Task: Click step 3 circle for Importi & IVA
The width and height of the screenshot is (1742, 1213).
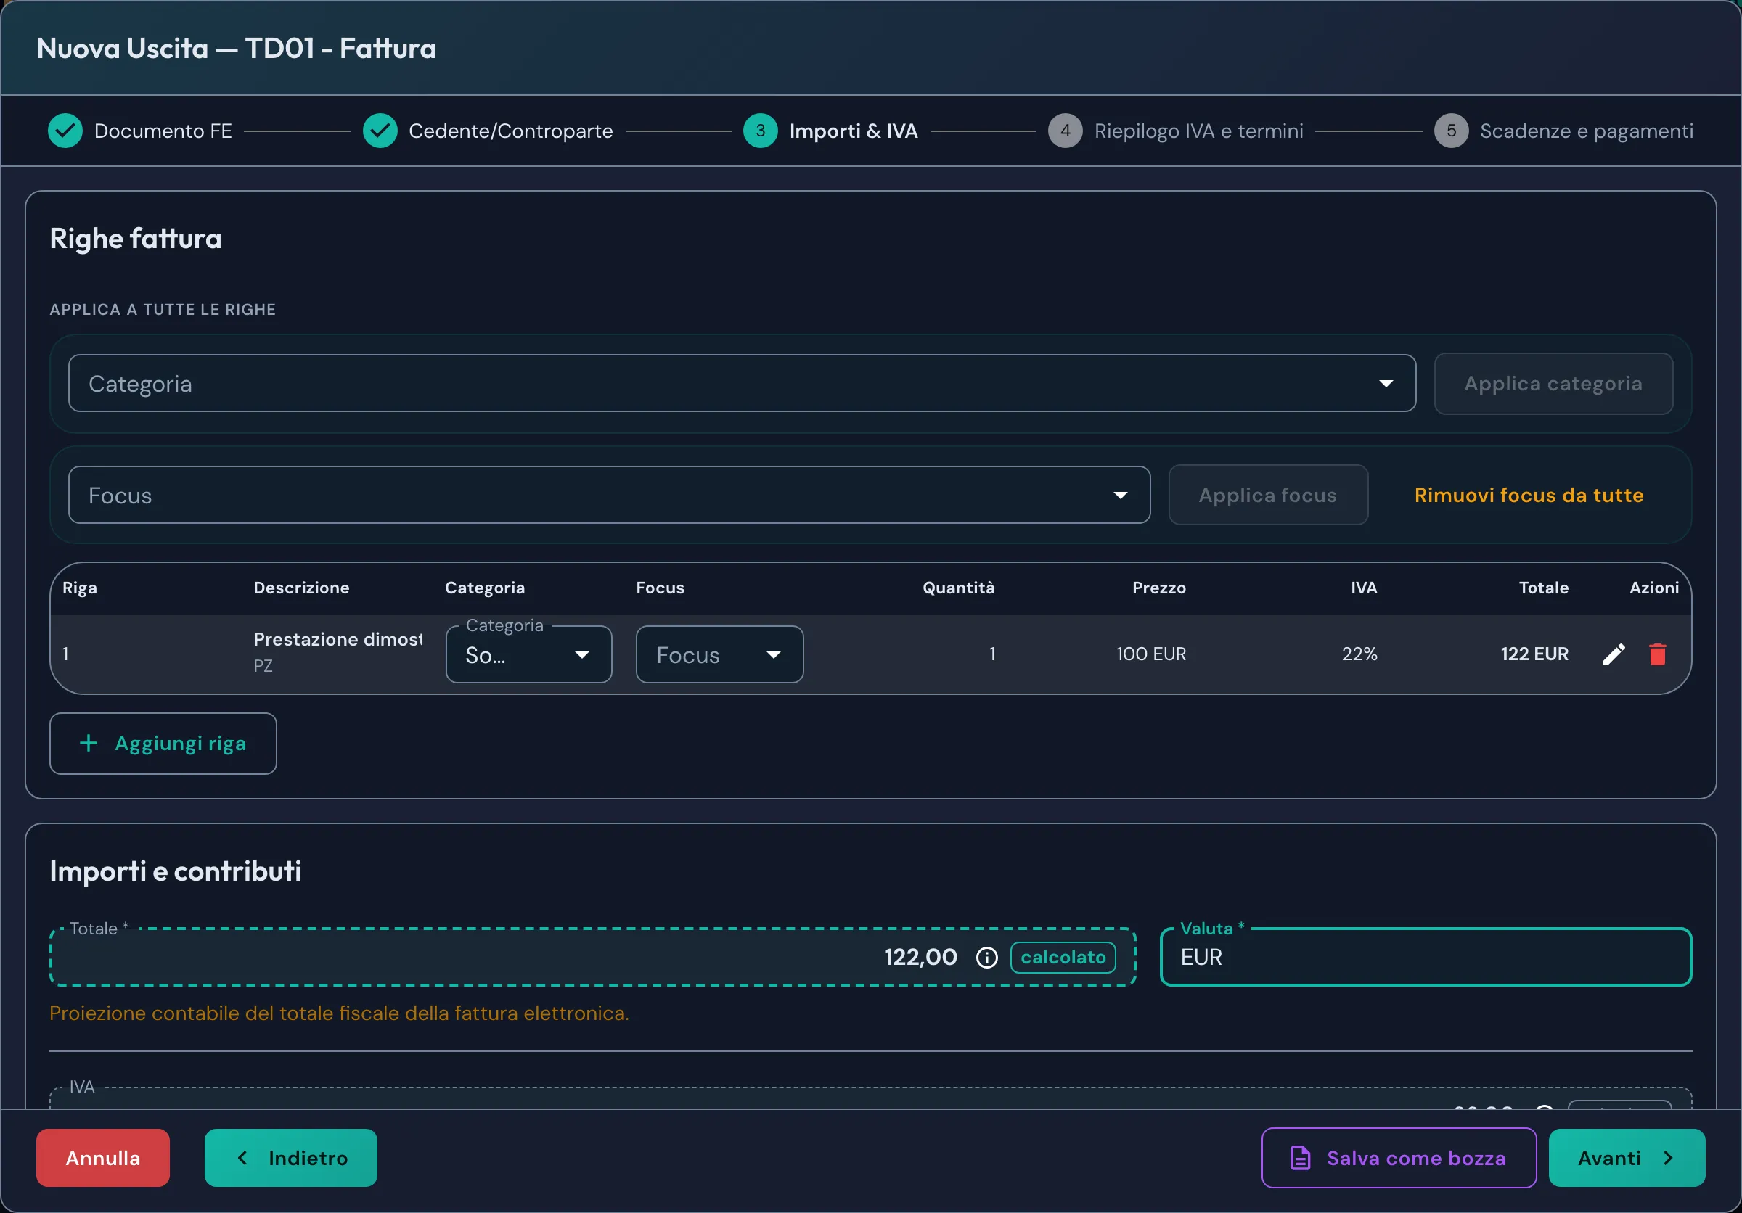Action: click(760, 131)
